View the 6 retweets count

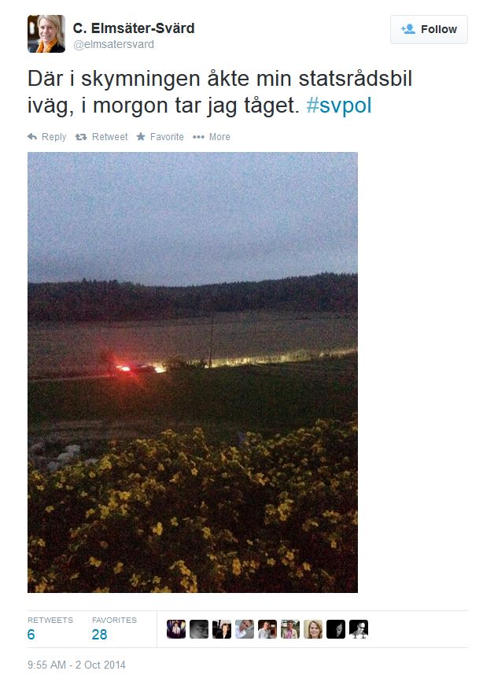coord(31,635)
